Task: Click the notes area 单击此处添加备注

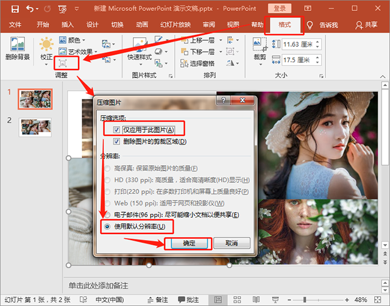Action: [x=98, y=286]
